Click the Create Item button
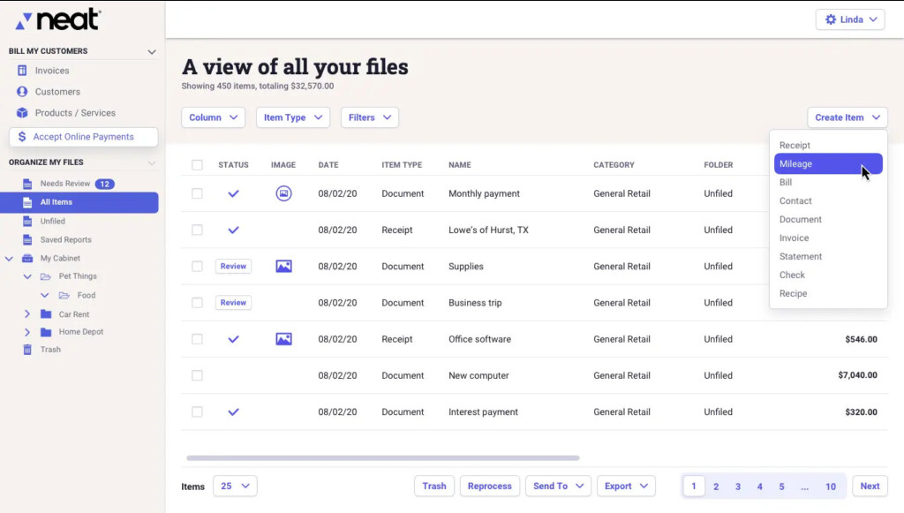This screenshot has height=513, width=904. point(847,117)
